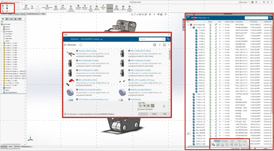
Task: Toggle the InstantDD button
Action: pyautogui.click(x=110, y=7)
